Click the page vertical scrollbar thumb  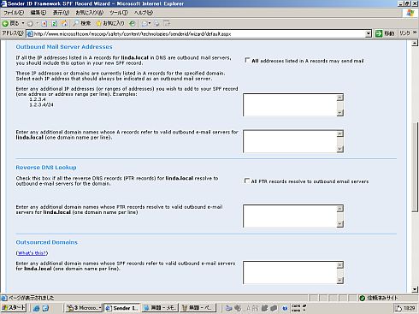[415, 167]
